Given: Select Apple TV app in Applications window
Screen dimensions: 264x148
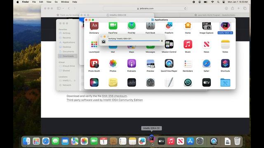Looking at the screenshot, I should 206,82.
